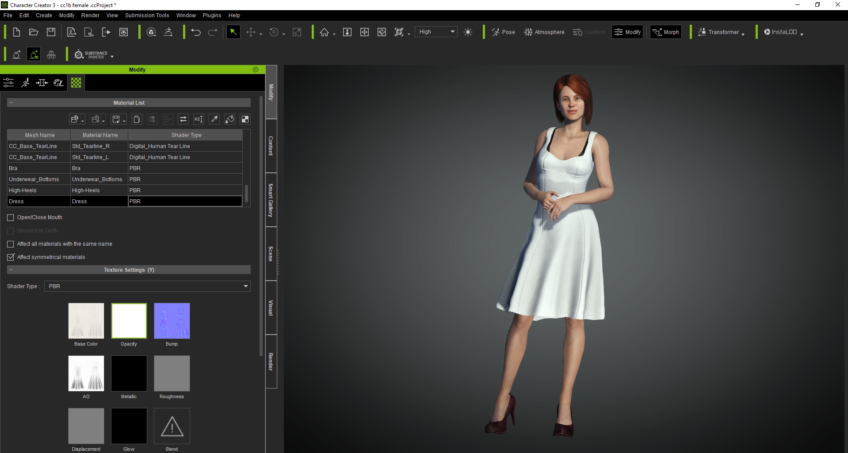Select the AO texture thumbnail

click(x=86, y=373)
